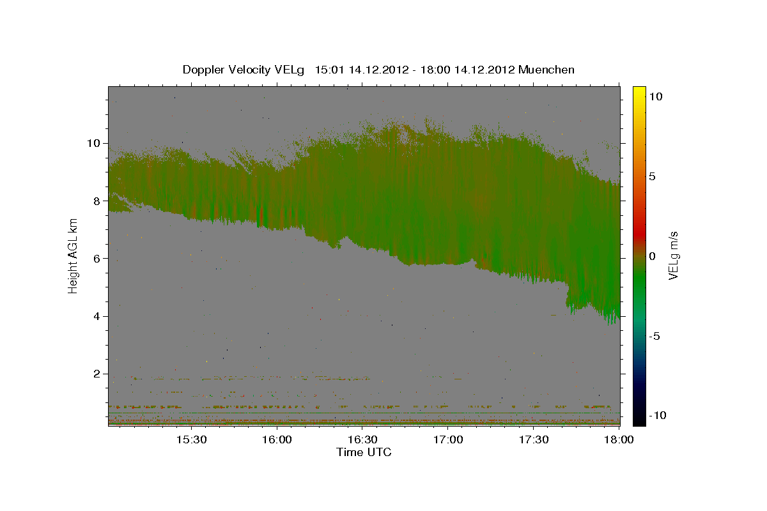Click the height axis label 6

click(x=97, y=259)
